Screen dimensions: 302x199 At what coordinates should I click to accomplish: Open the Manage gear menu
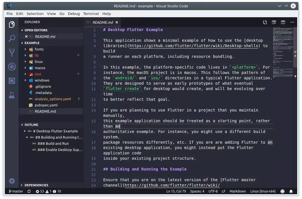click(x=12, y=181)
